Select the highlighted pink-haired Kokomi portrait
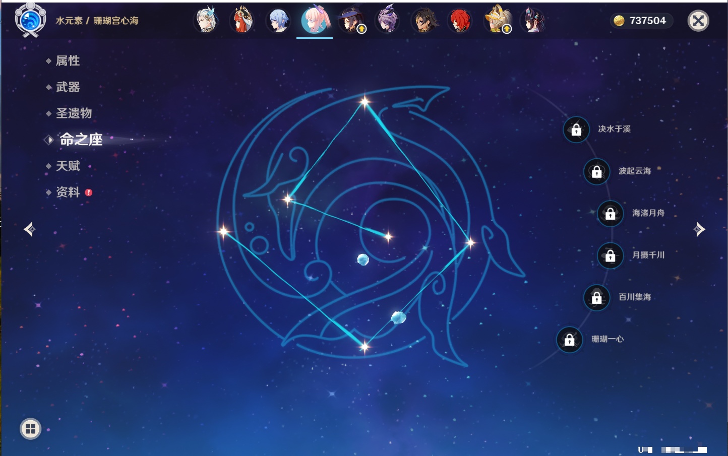Image resolution: width=728 pixels, height=456 pixels. pyautogui.click(x=315, y=20)
